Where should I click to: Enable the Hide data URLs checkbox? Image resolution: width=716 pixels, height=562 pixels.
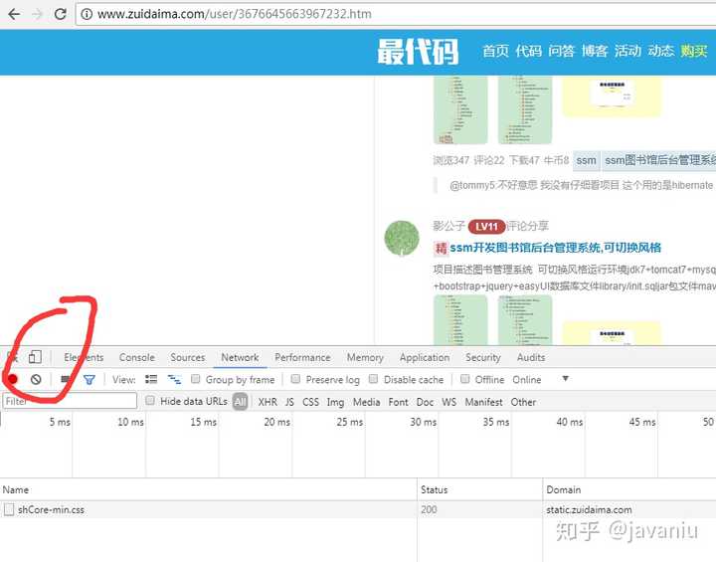coord(150,401)
